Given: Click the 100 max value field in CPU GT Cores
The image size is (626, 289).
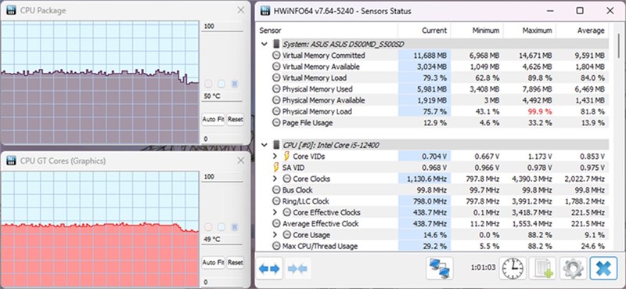Looking at the screenshot, I should click(222, 177).
